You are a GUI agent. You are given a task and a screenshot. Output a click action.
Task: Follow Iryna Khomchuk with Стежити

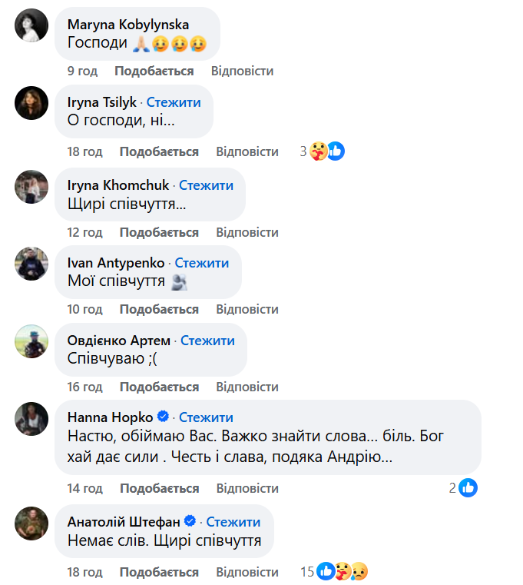(206, 185)
